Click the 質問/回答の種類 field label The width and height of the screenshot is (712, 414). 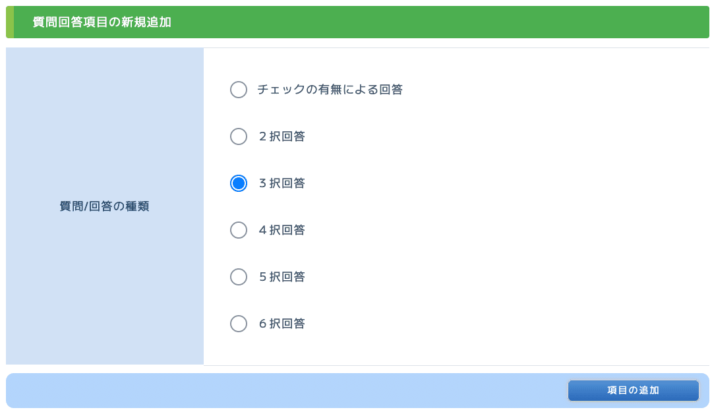point(104,206)
